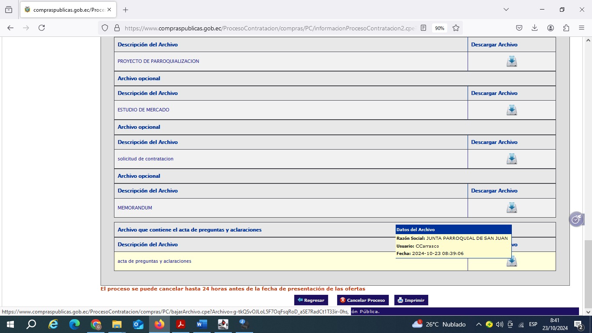Open the 90% zoom level indicator
The height and width of the screenshot is (333, 592).
(x=439, y=28)
